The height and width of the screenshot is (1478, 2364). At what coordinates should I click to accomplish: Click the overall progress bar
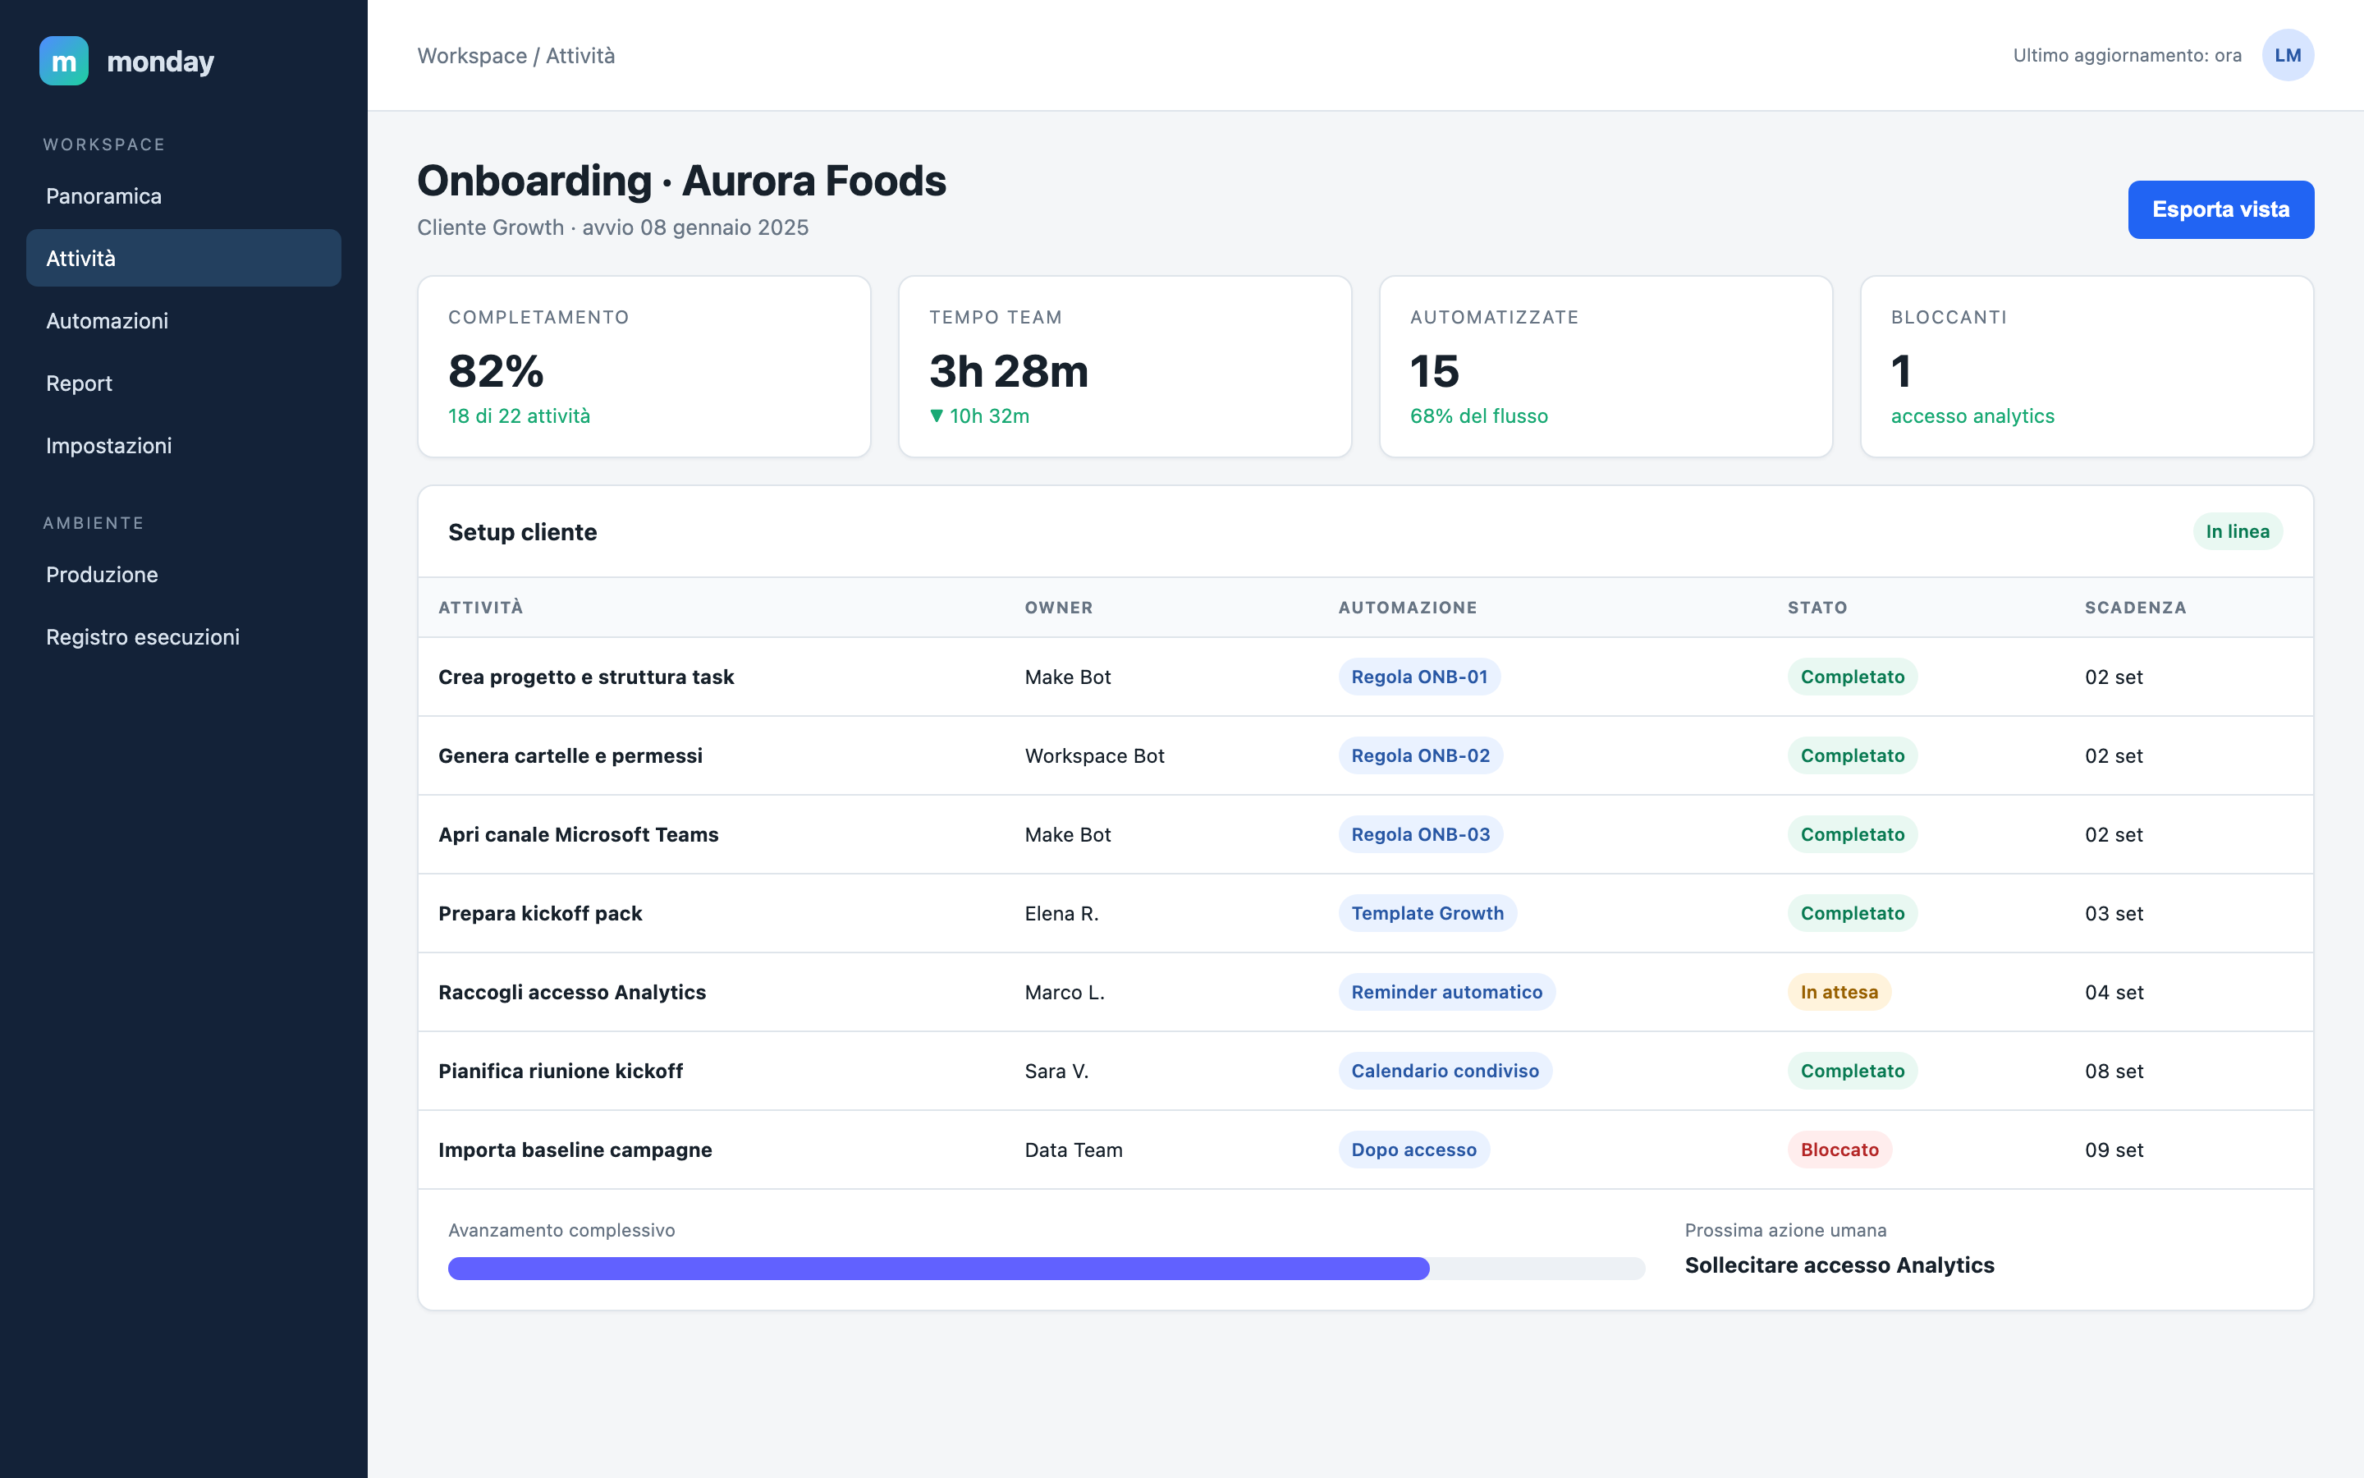click(x=1047, y=1269)
